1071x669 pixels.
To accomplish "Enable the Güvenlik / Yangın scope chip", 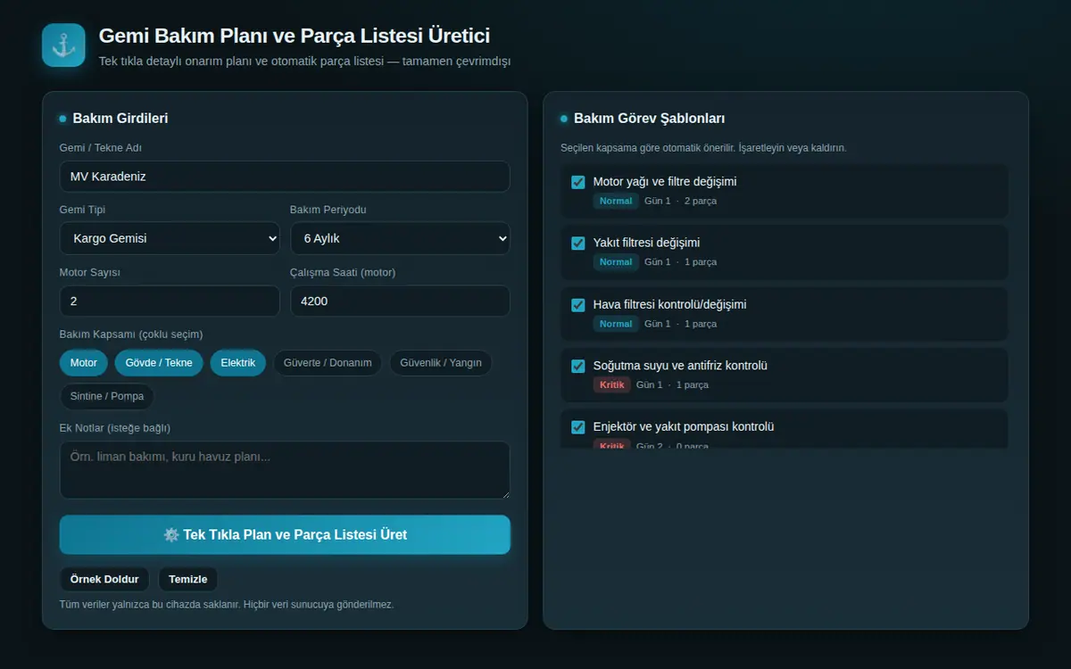I will coord(441,363).
